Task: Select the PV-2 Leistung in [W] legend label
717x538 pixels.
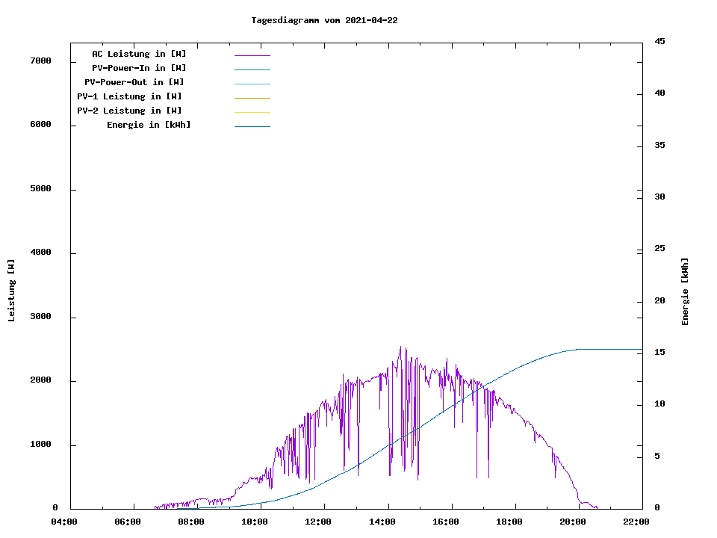Action: click(129, 111)
